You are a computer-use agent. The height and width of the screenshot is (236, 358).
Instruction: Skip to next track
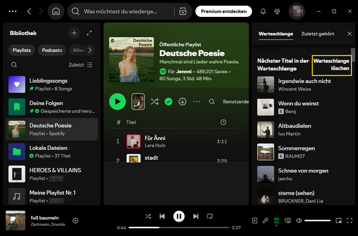(x=195, y=217)
